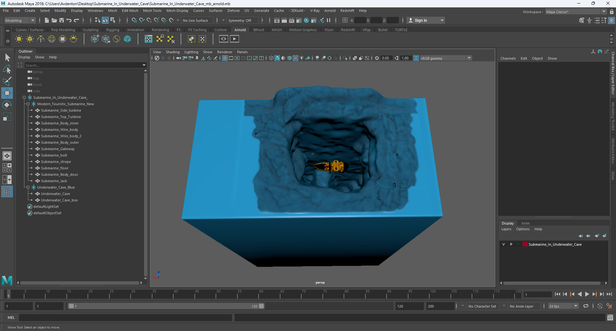Screen dimensions: 616x331
Task: Select Submarine_Body_outer in Outliner
Action: [60, 142]
